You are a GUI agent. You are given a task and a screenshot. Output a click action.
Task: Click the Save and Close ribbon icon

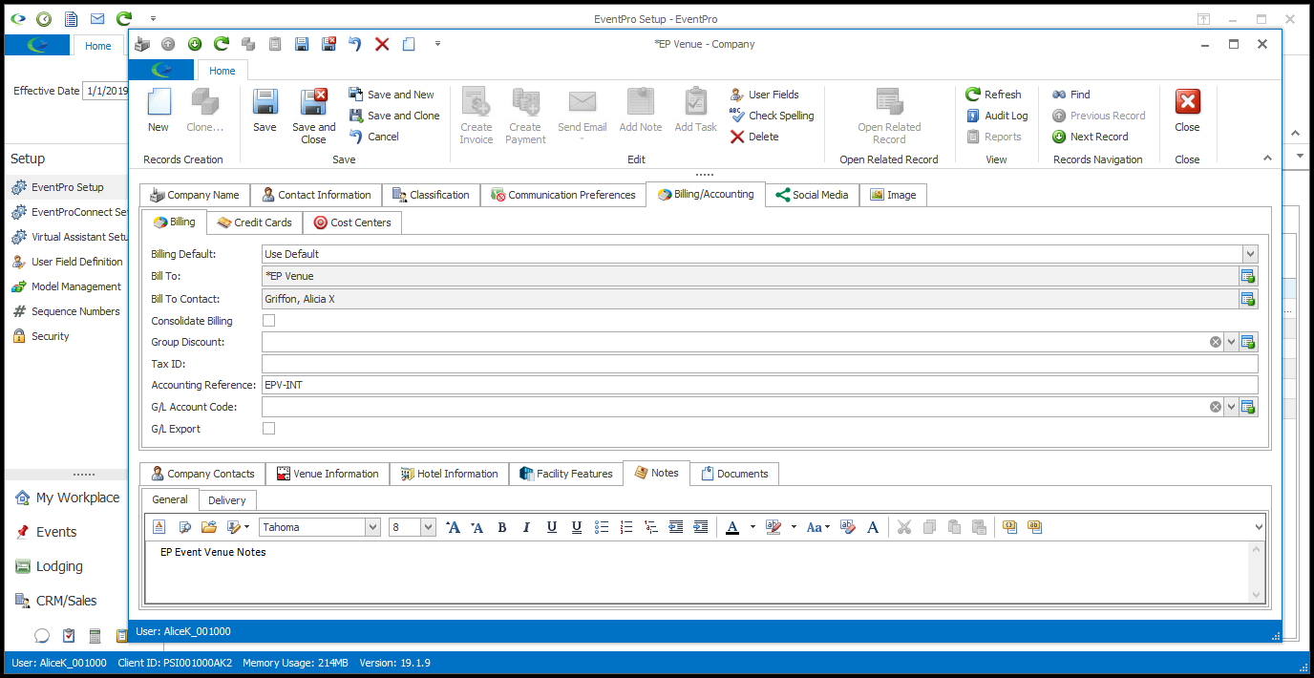point(314,102)
